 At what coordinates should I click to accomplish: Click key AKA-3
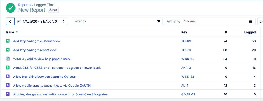(186, 68)
